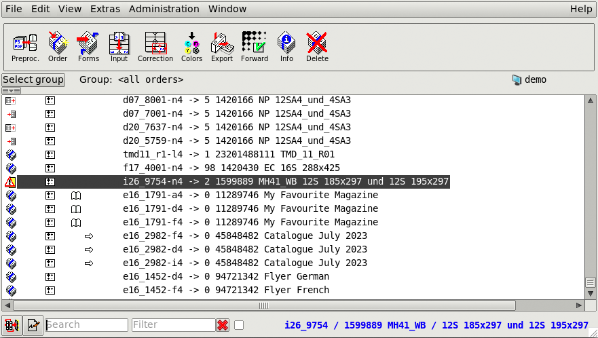The width and height of the screenshot is (598, 338).
Task: Click the imposition icon on the i26_9754-n4 row
Action: pyautogui.click(x=50, y=182)
